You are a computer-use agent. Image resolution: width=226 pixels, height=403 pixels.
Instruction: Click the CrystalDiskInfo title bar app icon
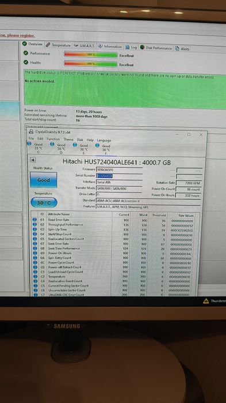tap(31, 132)
